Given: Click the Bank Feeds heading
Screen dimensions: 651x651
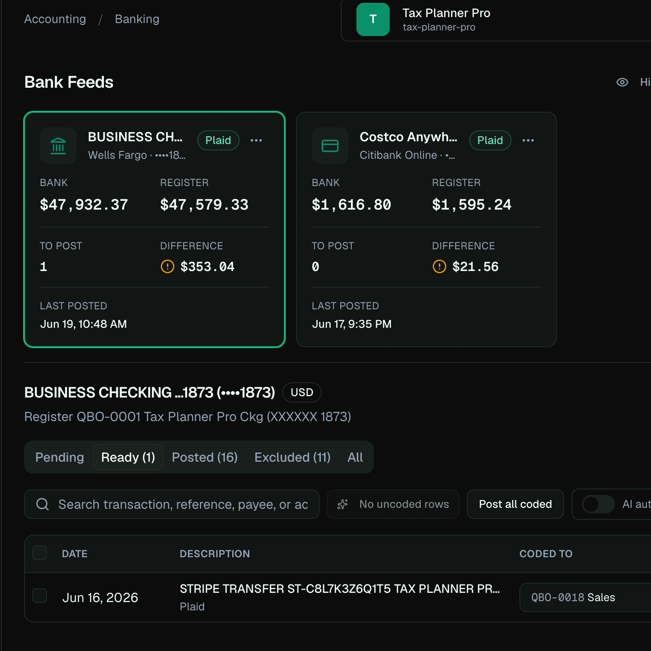Looking at the screenshot, I should pyautogui.click(x=69, y=82).
